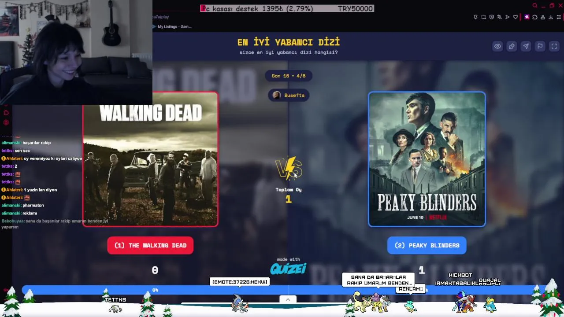Add page to favorites with heart icon
The width and height of the screenshot is (564, 317).
coord(515,17)
